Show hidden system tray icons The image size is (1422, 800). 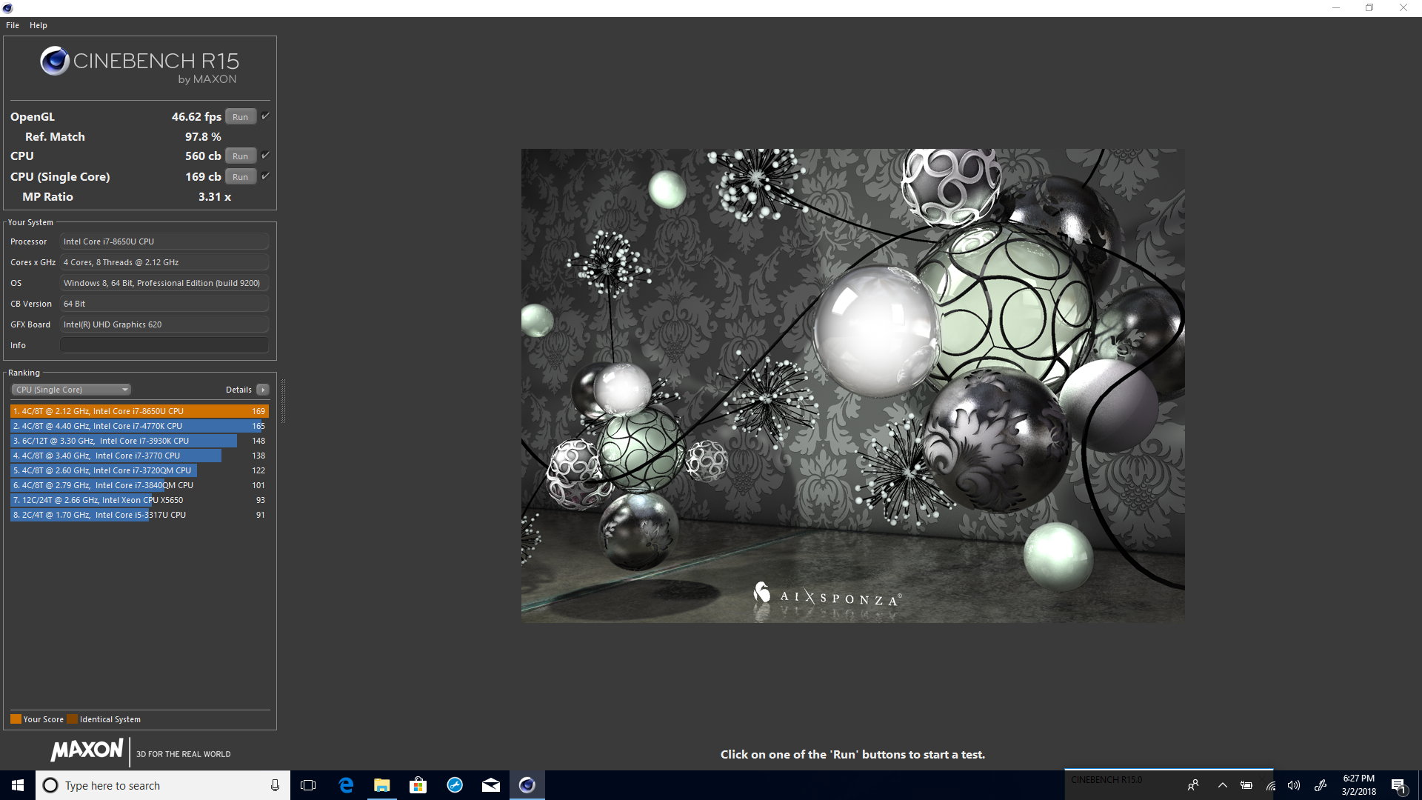pos(1222,785)
